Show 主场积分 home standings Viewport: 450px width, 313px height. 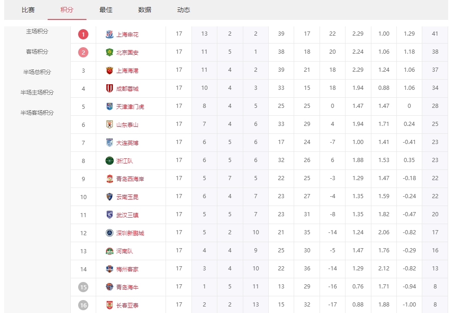point(37,31)
